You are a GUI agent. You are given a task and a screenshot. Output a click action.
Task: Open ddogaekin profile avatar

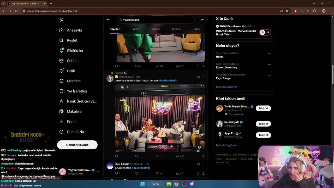click(x=110, y=78)
